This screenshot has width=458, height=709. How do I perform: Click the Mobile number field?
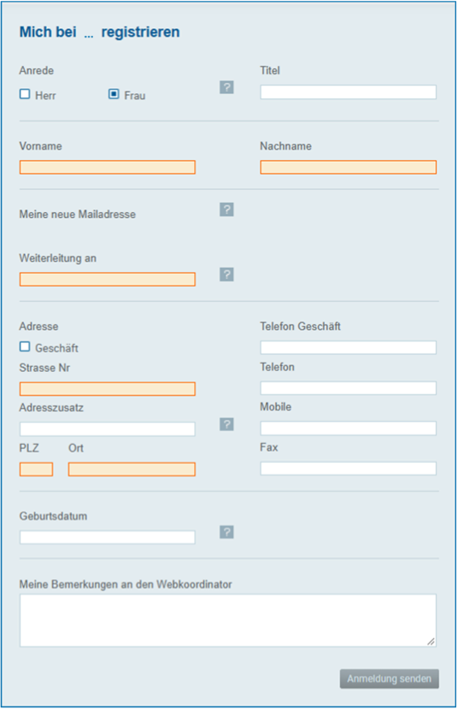coord(349,428)
